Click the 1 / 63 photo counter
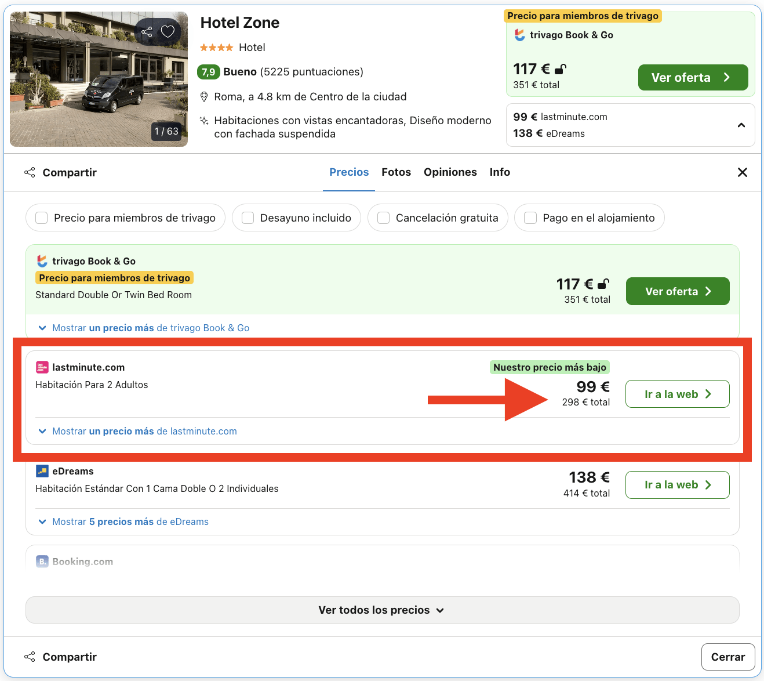The image size is (764, 681). (x=166, y=131)
